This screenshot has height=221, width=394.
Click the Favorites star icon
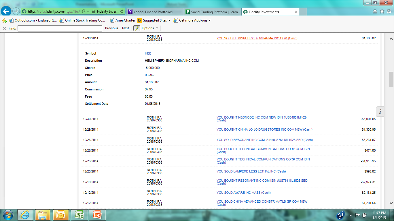tap(382, 11)
